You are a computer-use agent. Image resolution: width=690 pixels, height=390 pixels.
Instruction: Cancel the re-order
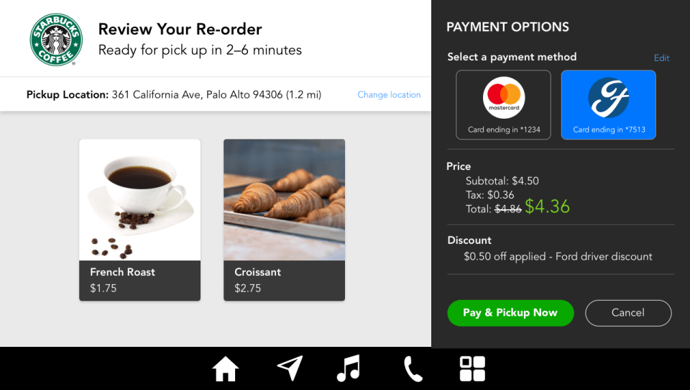coord(628,313)
